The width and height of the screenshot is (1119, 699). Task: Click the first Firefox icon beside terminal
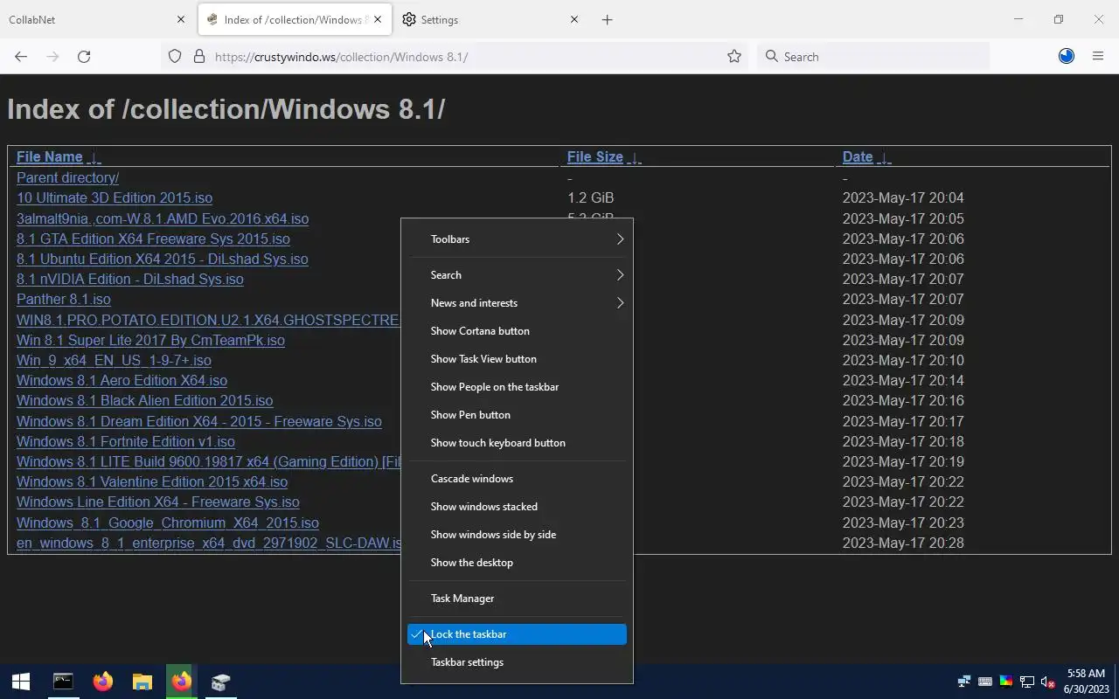103,682
